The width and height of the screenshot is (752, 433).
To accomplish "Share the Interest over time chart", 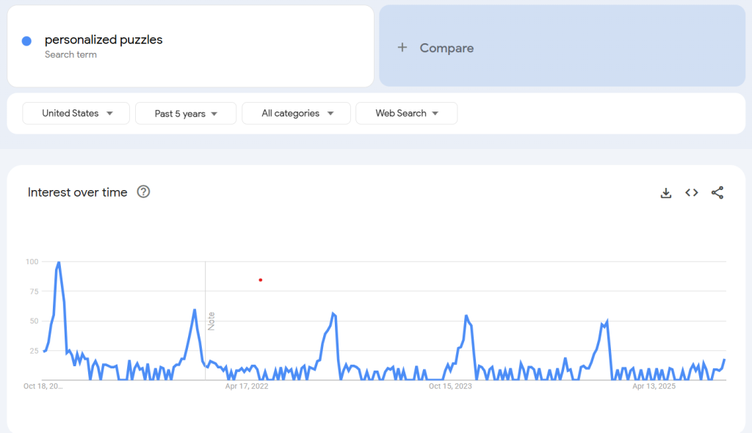I will 717,193.
